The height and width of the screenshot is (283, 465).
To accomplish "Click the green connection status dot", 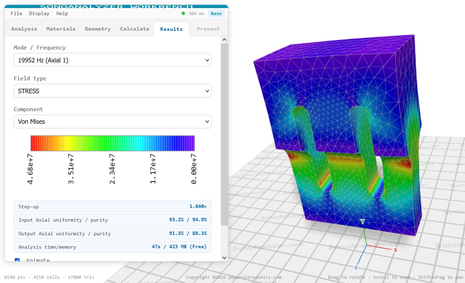I will coord(183,13).
